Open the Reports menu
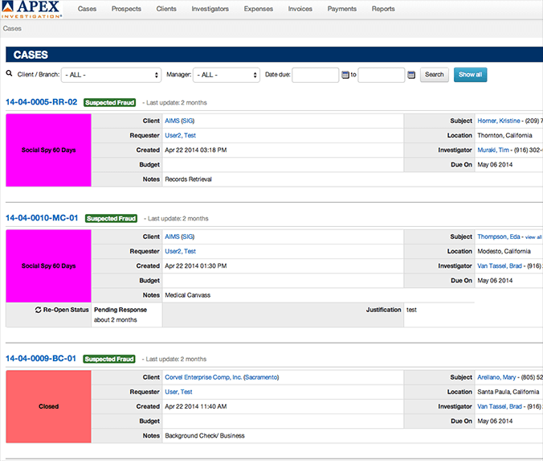Viewport: 543px width, 461px height. pyautogui.click(x=383, y=9)
